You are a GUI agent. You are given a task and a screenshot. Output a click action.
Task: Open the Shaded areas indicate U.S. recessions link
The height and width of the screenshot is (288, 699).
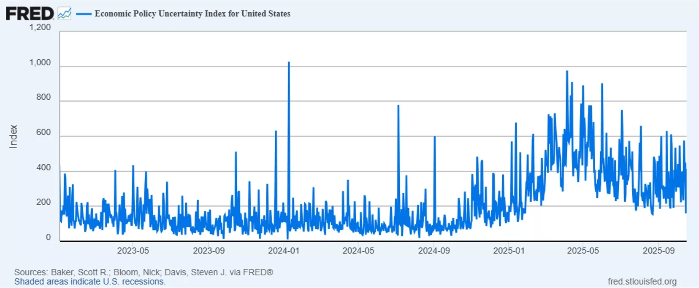[89, 282]
